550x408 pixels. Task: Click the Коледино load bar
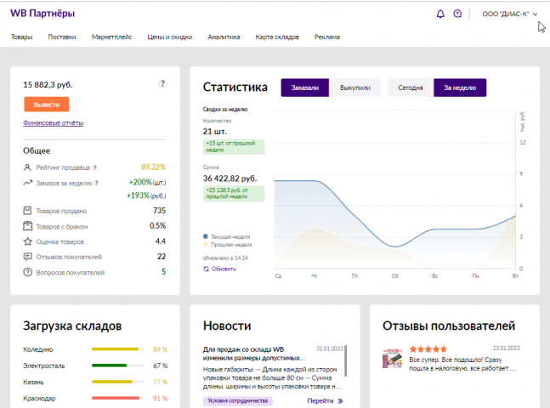118,349
